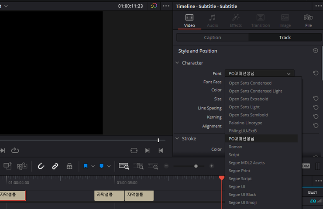Image resolution: width=323 pixels, height=209 pixels.
Task: Open the Font dropdown
Action: pyautogui.click(x=259, y=73)
